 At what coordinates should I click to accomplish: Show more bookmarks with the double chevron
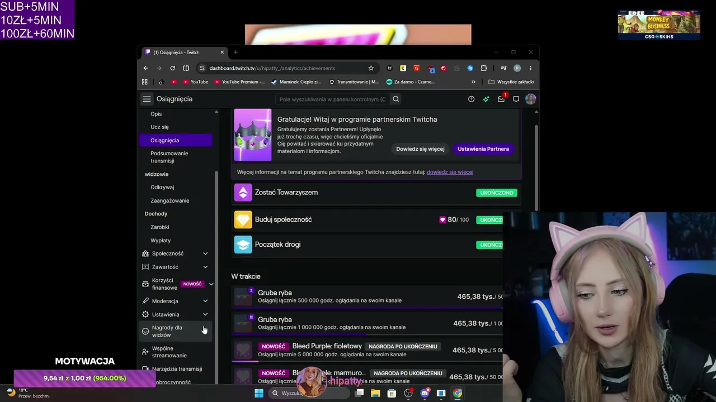tap(473, 82)
